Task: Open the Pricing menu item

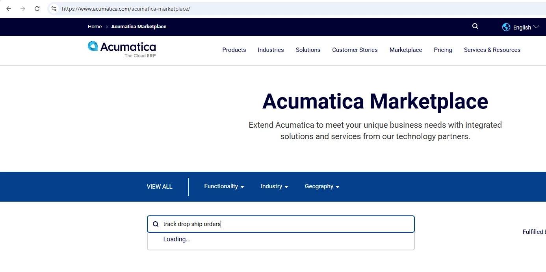Action: click(x=443, y=50)
